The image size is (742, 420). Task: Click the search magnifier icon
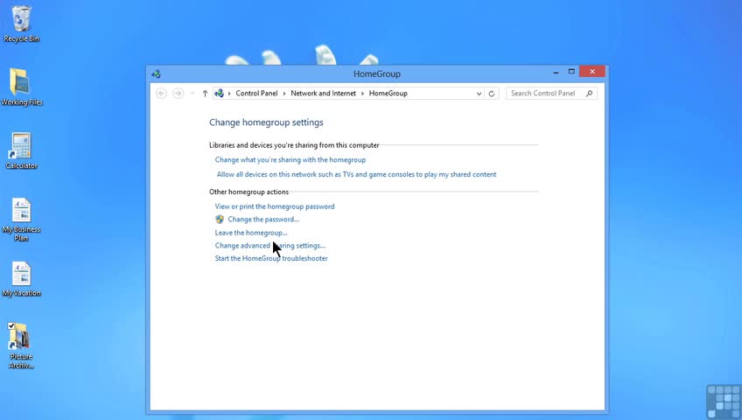tap(589, 93)
